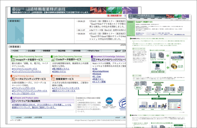The height and width of the screenshot is (128, 197).
Task: Click the ソフトウェア及び製品販売 disc icon
Action: 13,101
